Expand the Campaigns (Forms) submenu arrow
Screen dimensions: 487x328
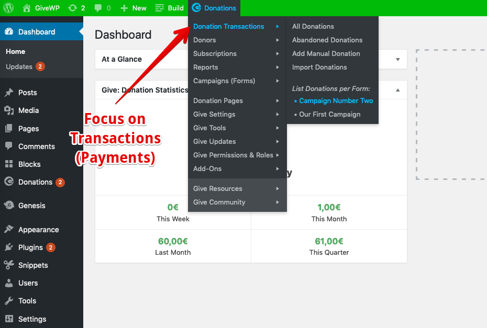point(278,81)
